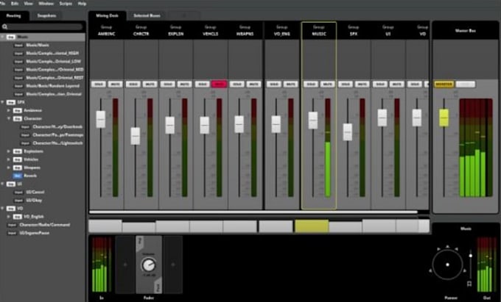This screenshot has width=501, height=302.
Task: Solo the WEAPNS group
Action: coord(237,85)
